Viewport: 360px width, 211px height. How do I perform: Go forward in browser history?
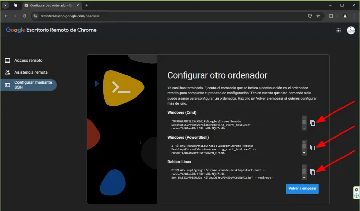point(15,16)
